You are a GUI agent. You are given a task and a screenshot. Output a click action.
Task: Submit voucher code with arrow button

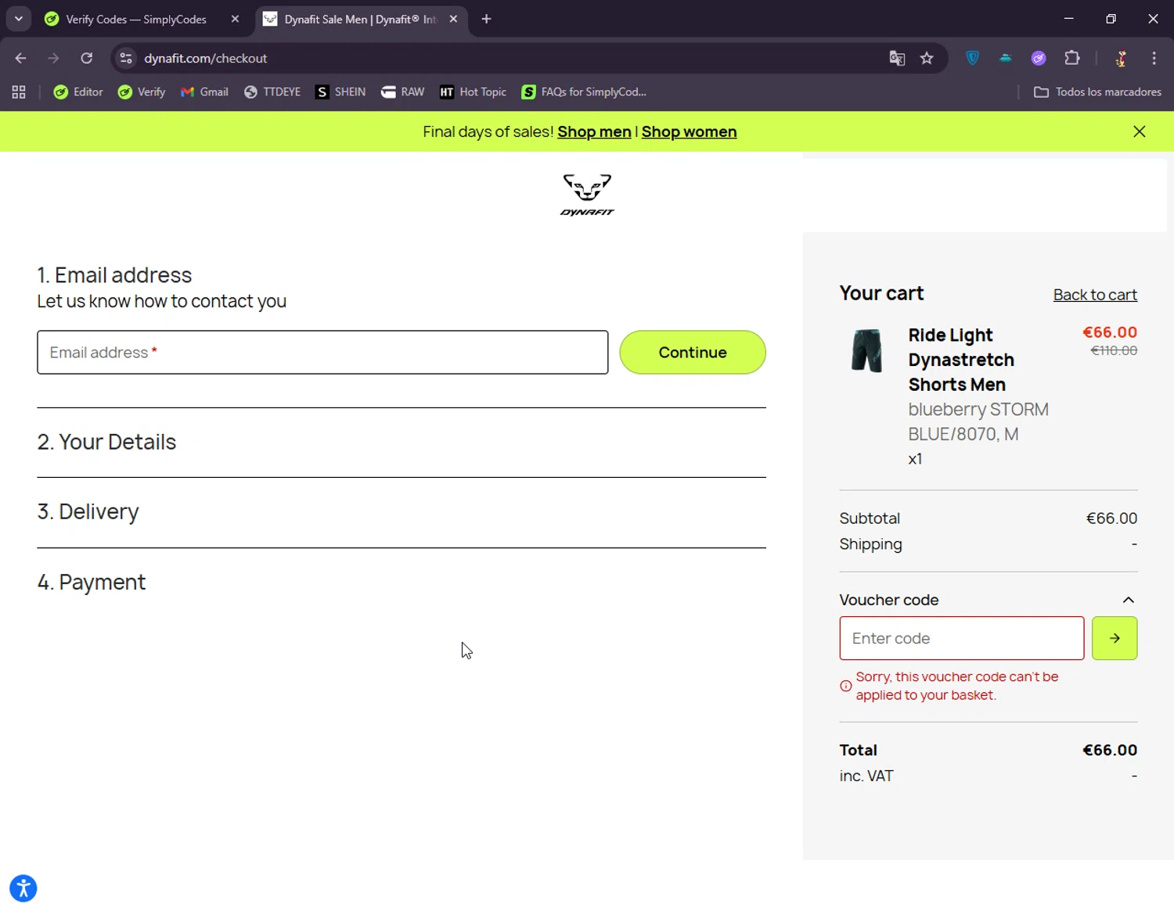pos(1115,638)
